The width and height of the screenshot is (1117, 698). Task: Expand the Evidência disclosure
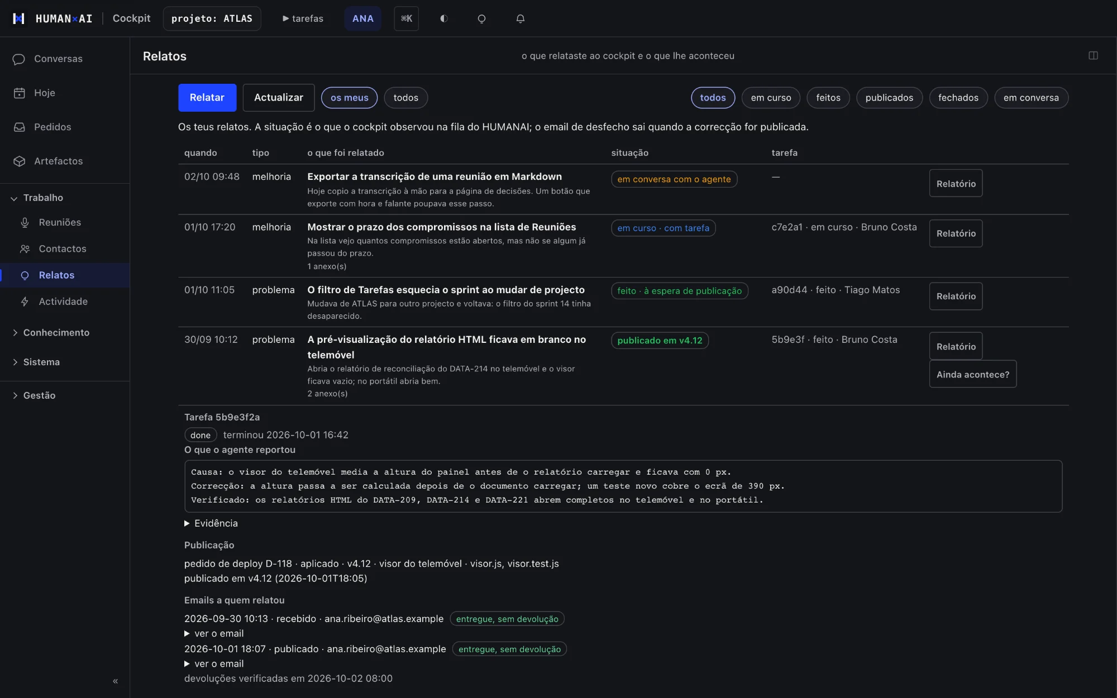tap(211, 523)
